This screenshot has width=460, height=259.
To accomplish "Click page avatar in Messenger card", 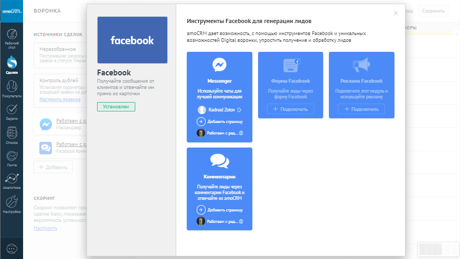I will click(201, 133).
